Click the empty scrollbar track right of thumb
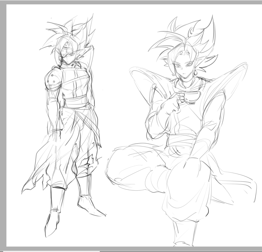 [180, 251]
